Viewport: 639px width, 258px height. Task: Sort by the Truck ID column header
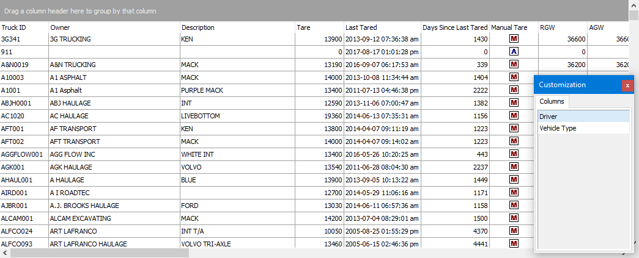[24, 27]
